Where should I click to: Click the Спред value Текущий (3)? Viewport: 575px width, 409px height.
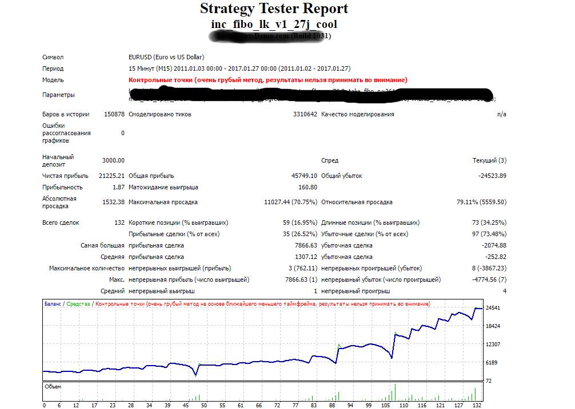click(x=489, y=160)
